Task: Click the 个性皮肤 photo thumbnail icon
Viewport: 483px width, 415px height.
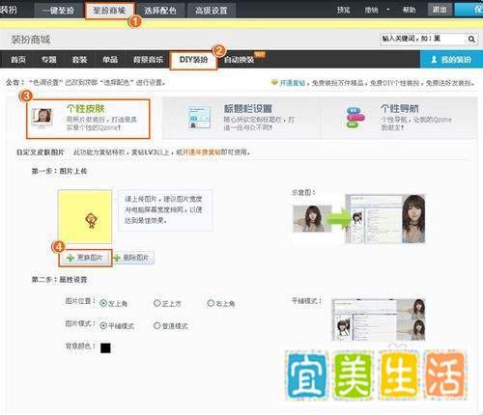Action: click(42, 118)
